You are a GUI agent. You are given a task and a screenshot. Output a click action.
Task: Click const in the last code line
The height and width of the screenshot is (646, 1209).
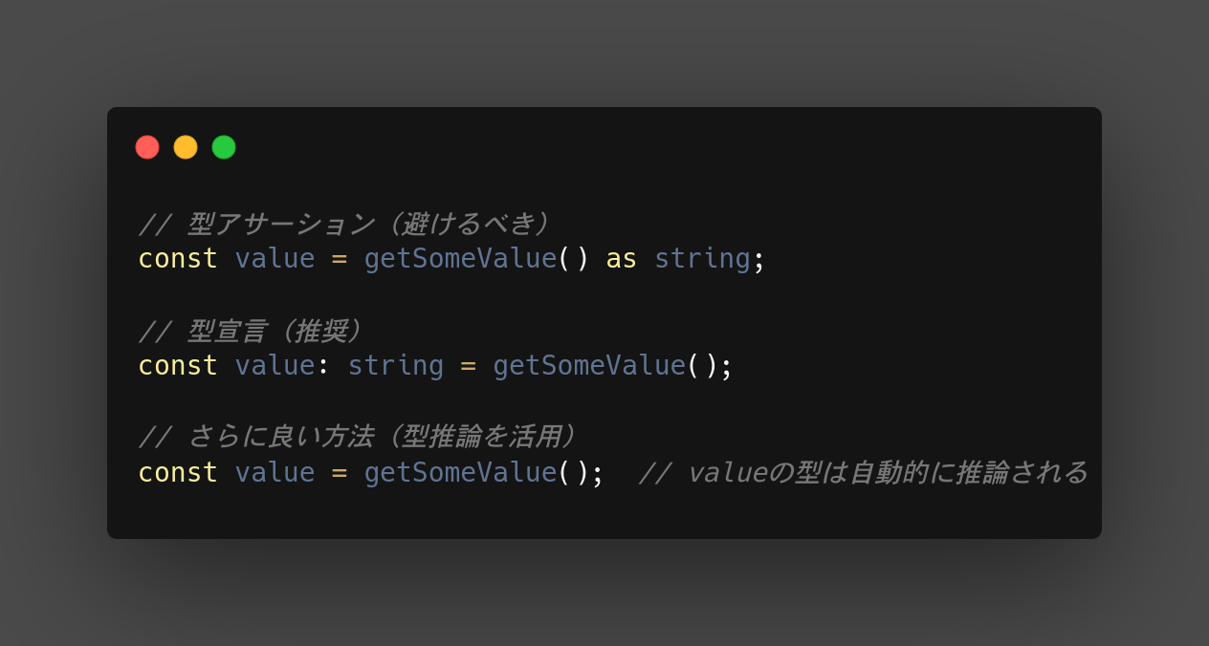click(179, 473)
